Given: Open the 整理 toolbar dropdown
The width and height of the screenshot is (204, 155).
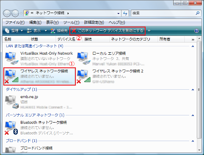Looking at the screenshot, I should point(14,31).
